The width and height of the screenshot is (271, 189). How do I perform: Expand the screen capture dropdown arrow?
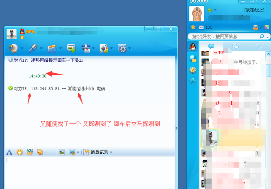tap(78, 152)
